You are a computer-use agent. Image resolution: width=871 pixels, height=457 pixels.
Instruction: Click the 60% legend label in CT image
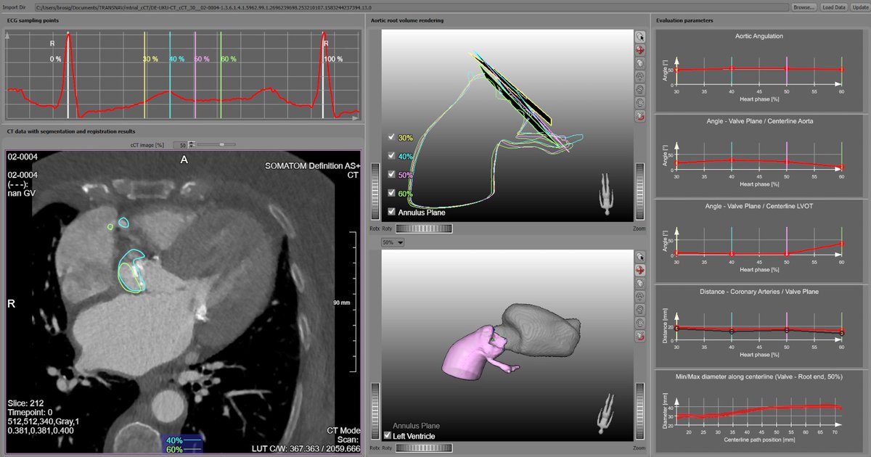[x=174, y=450]
